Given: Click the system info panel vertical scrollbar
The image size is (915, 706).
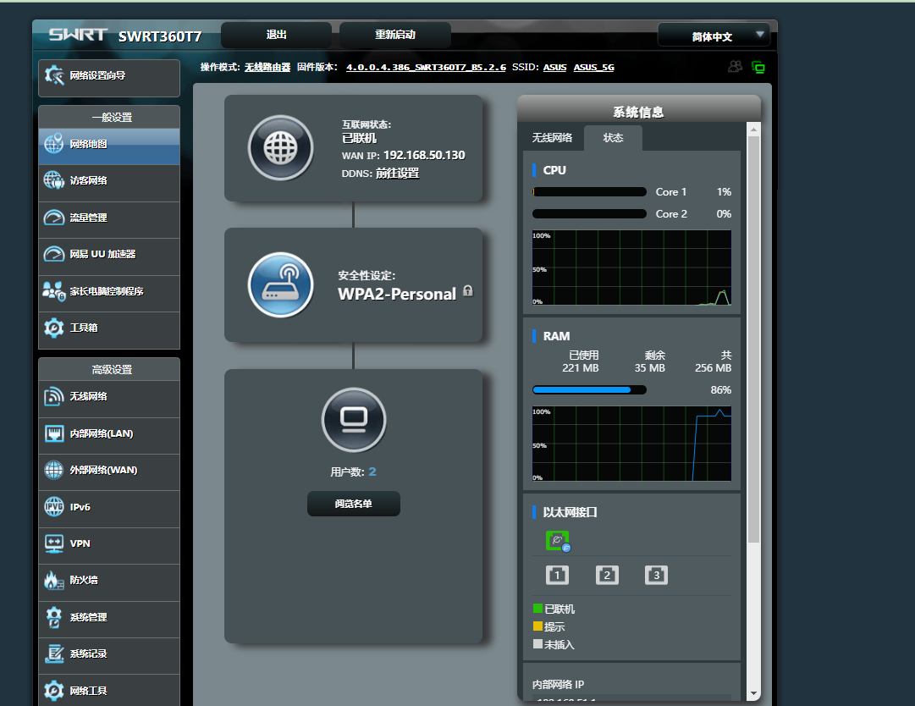Looking at the screenshot, I should pos(753,339).
